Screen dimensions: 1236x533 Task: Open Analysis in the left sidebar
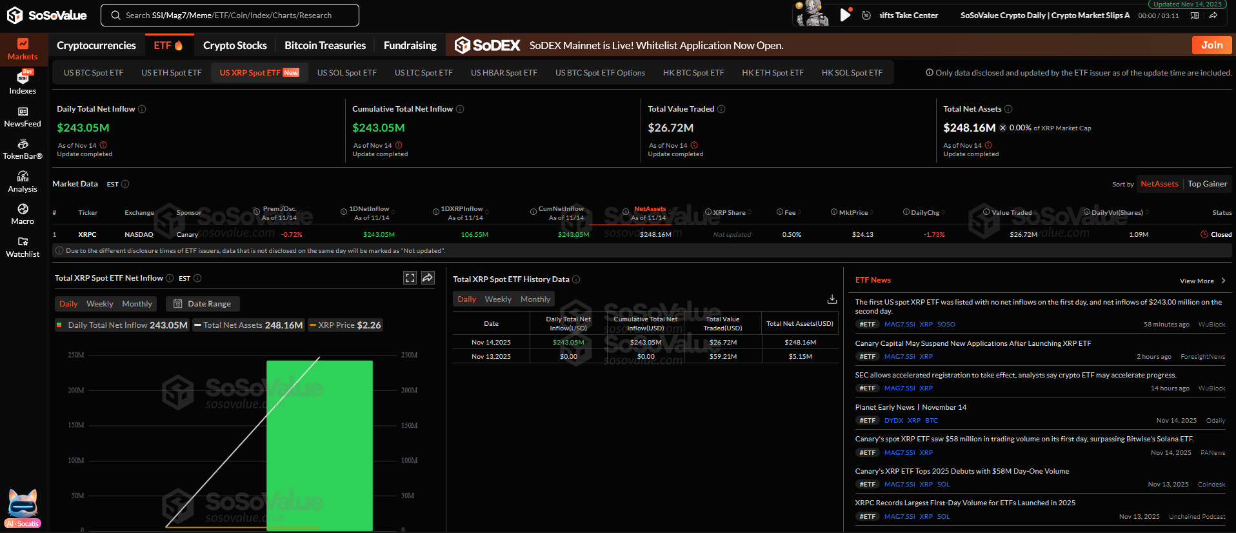pos(23,182)
